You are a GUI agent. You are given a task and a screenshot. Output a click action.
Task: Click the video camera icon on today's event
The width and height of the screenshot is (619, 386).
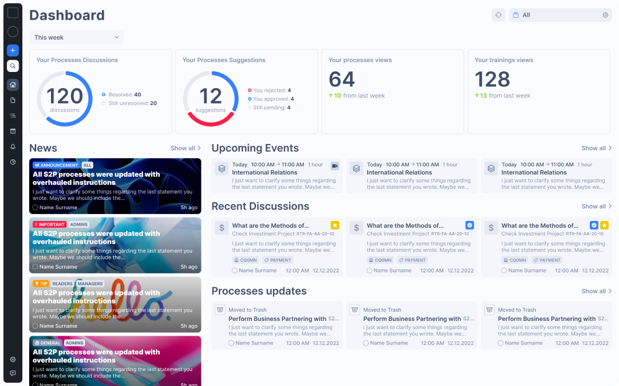pyautogui.click(x=333, y=164)
